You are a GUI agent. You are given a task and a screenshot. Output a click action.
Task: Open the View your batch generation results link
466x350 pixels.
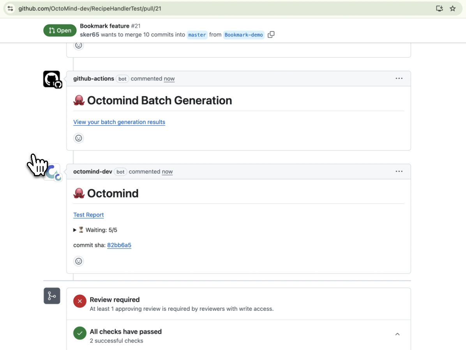pos(119,122)
